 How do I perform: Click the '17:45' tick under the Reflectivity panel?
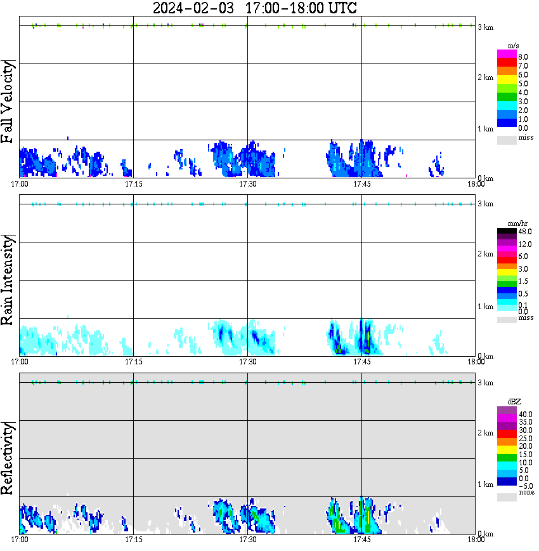pyautogui.click(x=361, y=540)
